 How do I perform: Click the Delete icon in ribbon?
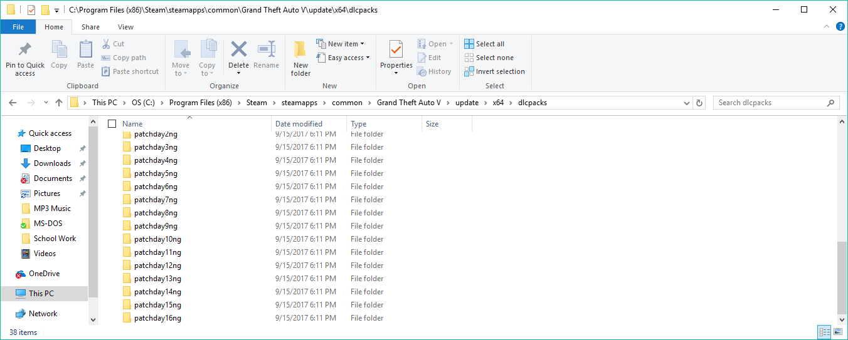238,50
